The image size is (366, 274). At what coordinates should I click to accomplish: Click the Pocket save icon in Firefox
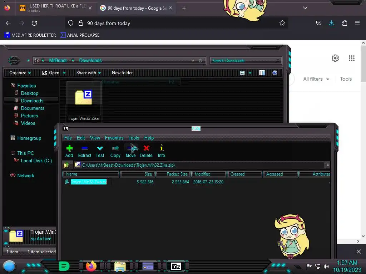click(318, 23)
